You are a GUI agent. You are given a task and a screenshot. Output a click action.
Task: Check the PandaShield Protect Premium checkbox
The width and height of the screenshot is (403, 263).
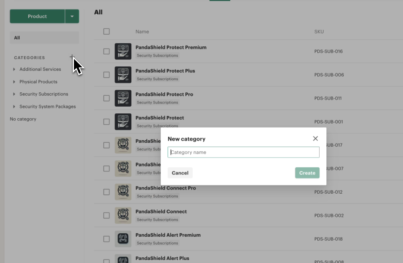(x=106, y=51)
